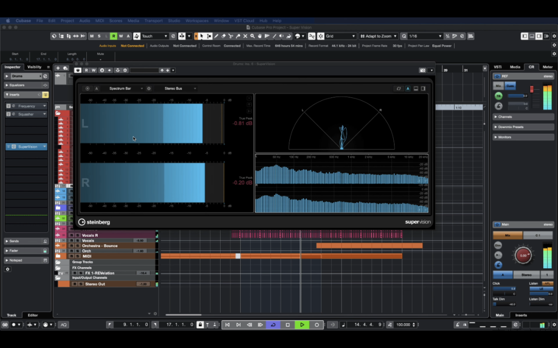
Task: Open Inspector settings gear icon
Action: (x=7, y=269)
